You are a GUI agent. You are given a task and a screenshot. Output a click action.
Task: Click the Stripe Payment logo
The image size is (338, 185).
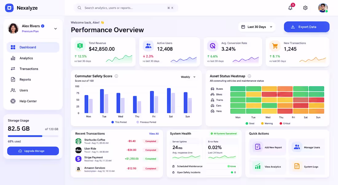[78, 159]
